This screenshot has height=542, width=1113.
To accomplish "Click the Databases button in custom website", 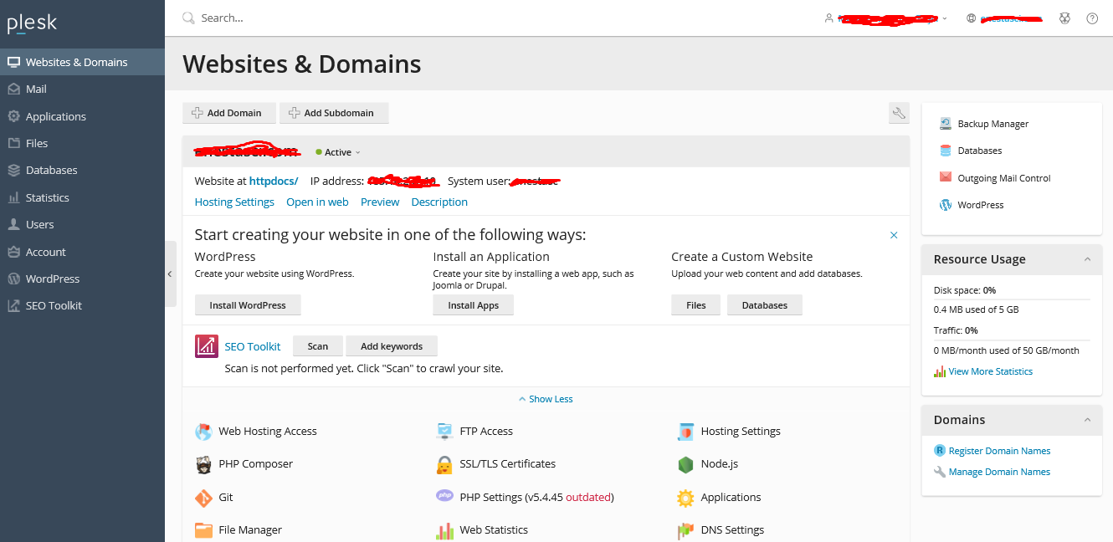I will [x=765, y=305].
